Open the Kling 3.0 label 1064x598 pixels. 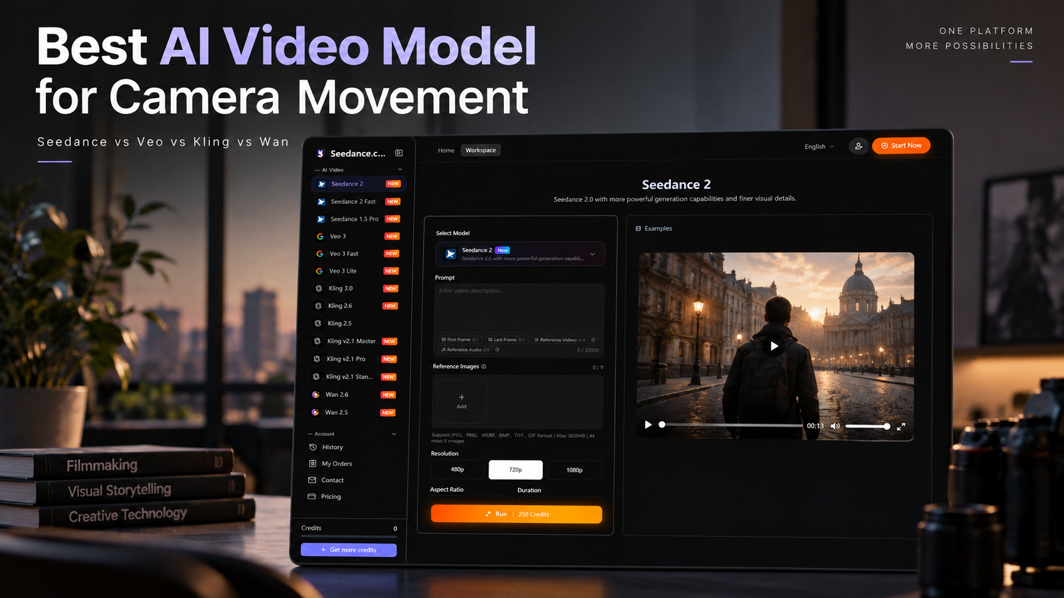pos(340,288)
